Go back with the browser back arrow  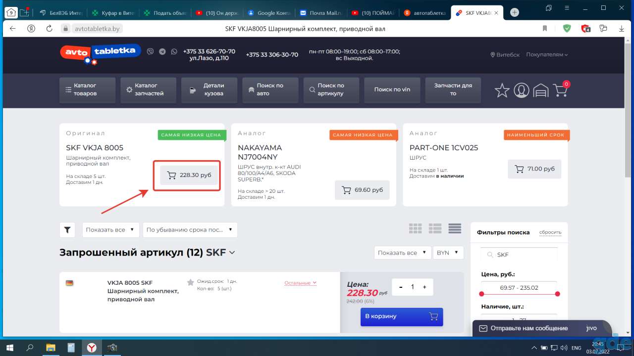click(13, 29)
